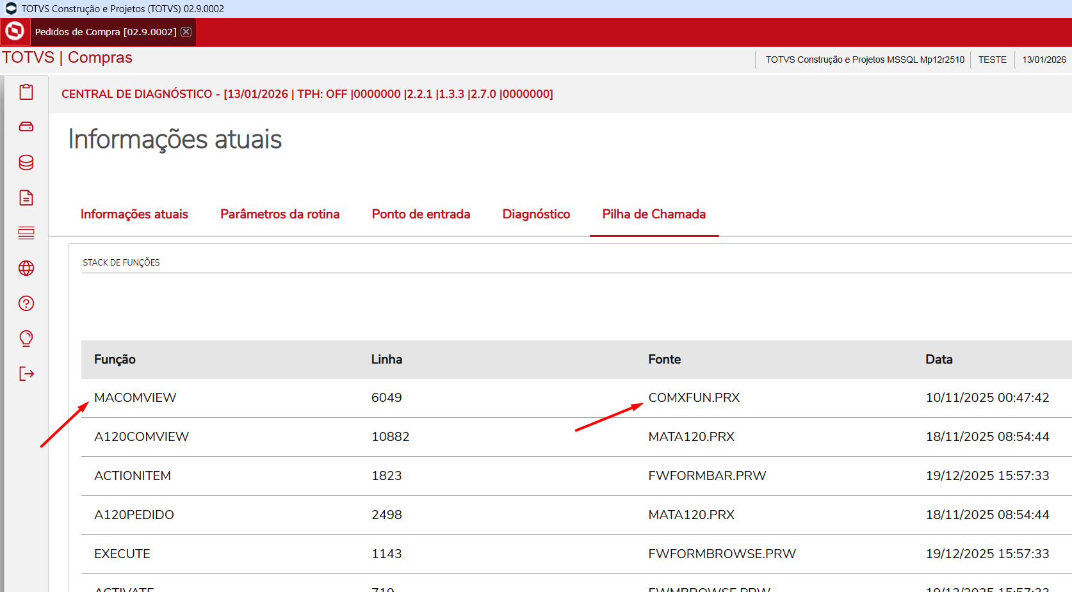Screen dimensions: 1072x592
Task: Click the exit arrow icon in sidebar
Action: tap(26, 374)
